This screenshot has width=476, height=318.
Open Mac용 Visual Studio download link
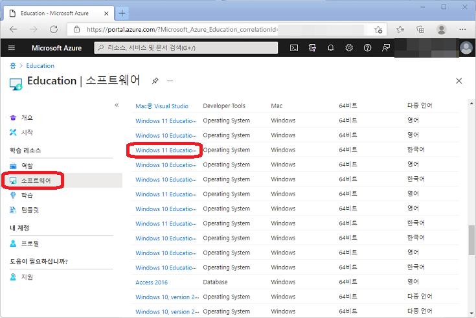click(x=162, y=106)
